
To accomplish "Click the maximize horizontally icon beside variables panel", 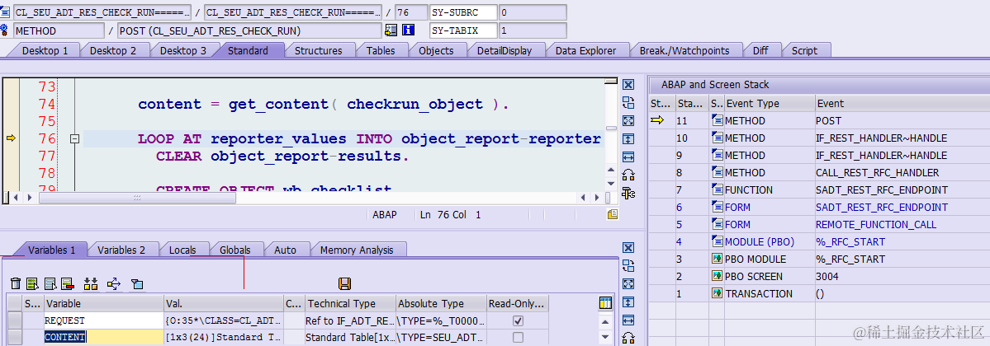I will click(628, 320).
